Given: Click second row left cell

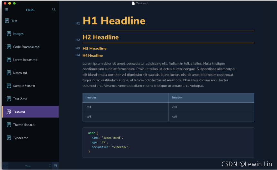Looking at the screenshot, I should [x=125, y=117].
